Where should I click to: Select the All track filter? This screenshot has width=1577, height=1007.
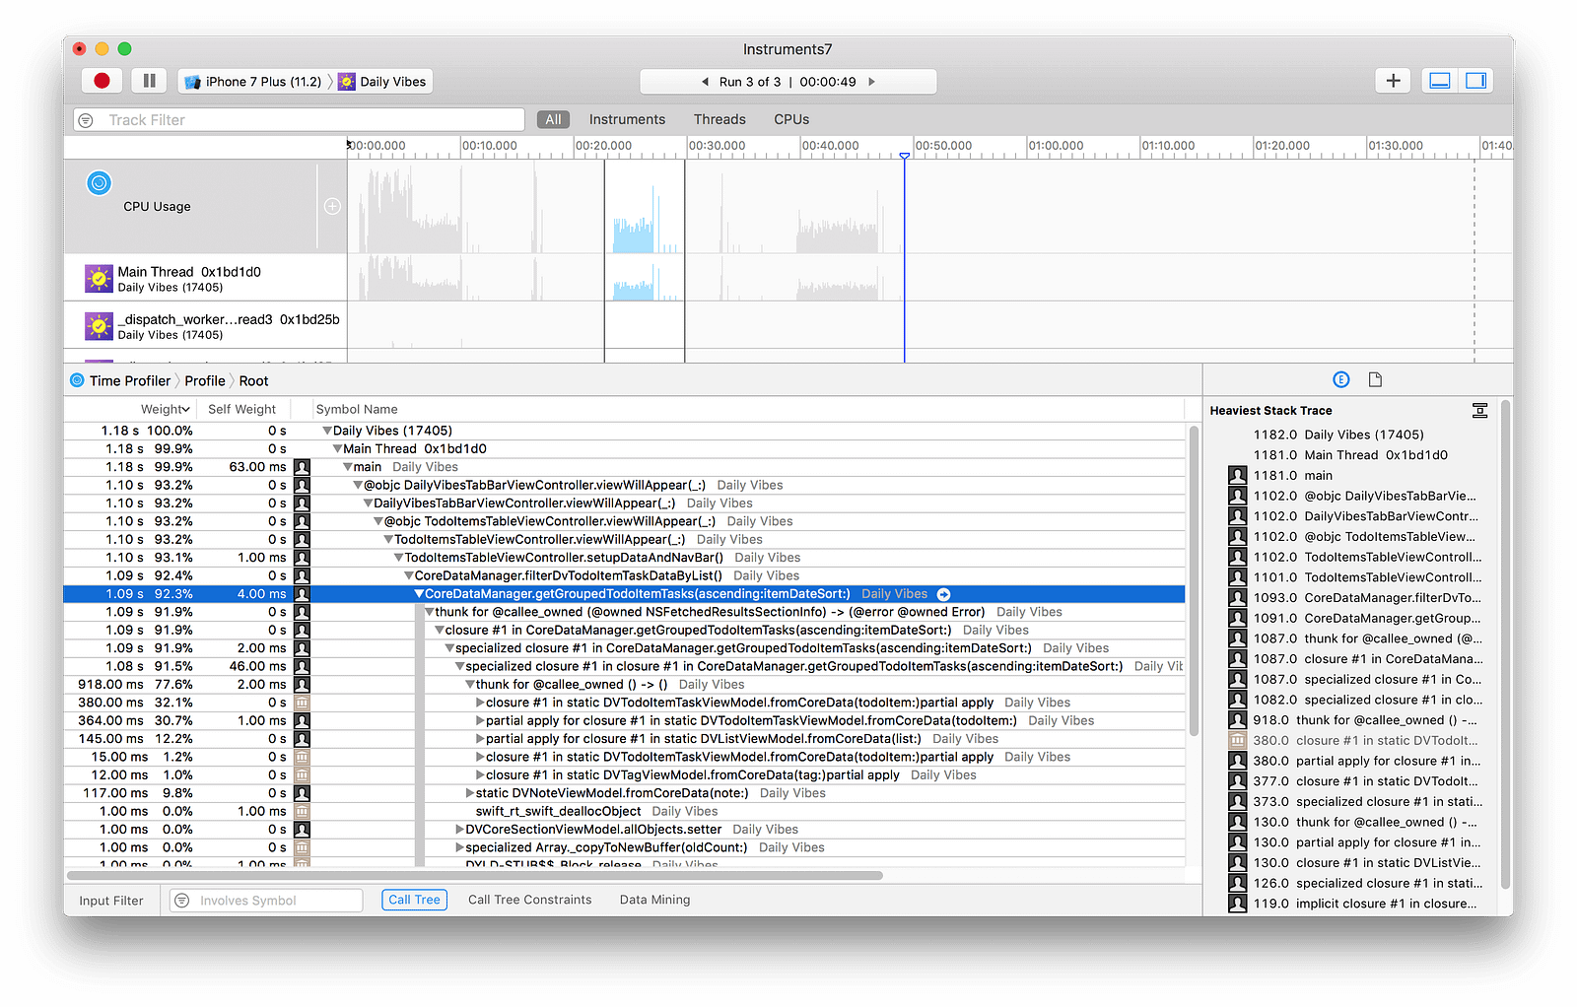tap(553, 119)
